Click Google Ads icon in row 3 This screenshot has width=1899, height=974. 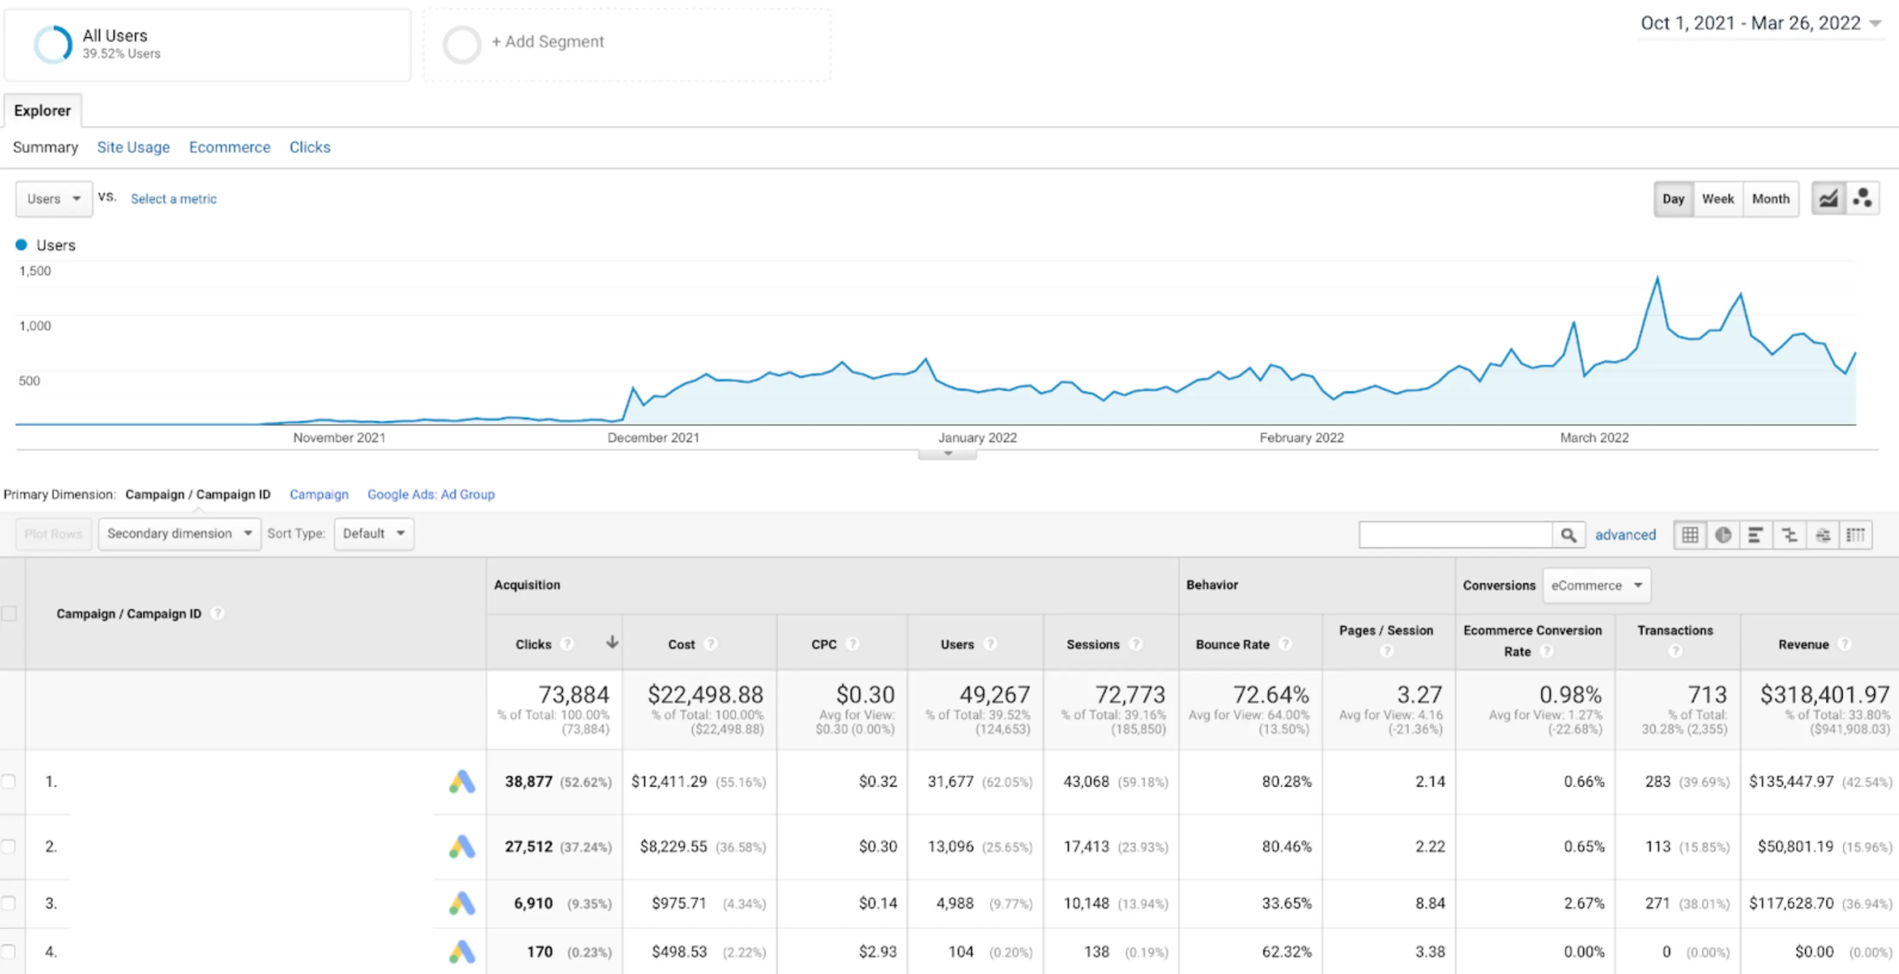pyautogui.click(x=462, y=903)
